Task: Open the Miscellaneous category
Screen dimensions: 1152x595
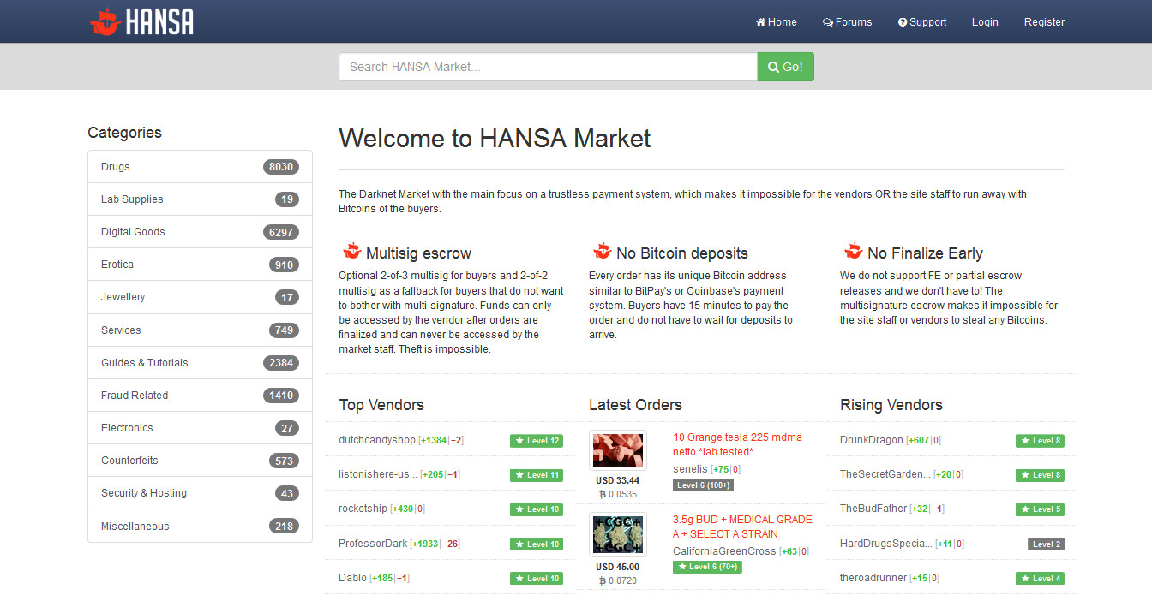Action: tap(200, 527)
